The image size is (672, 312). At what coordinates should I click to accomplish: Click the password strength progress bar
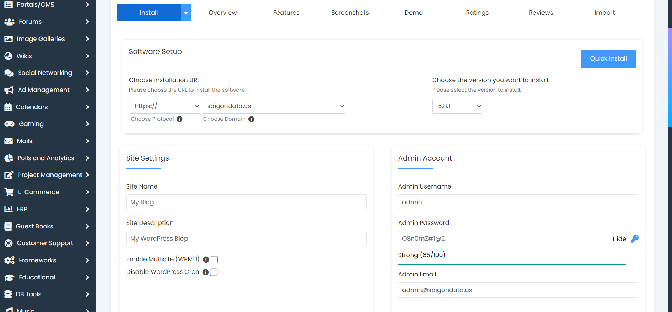click(x=512, y=265)
